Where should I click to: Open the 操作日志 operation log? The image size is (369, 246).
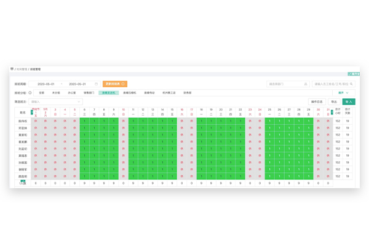[x=317, y=101]
